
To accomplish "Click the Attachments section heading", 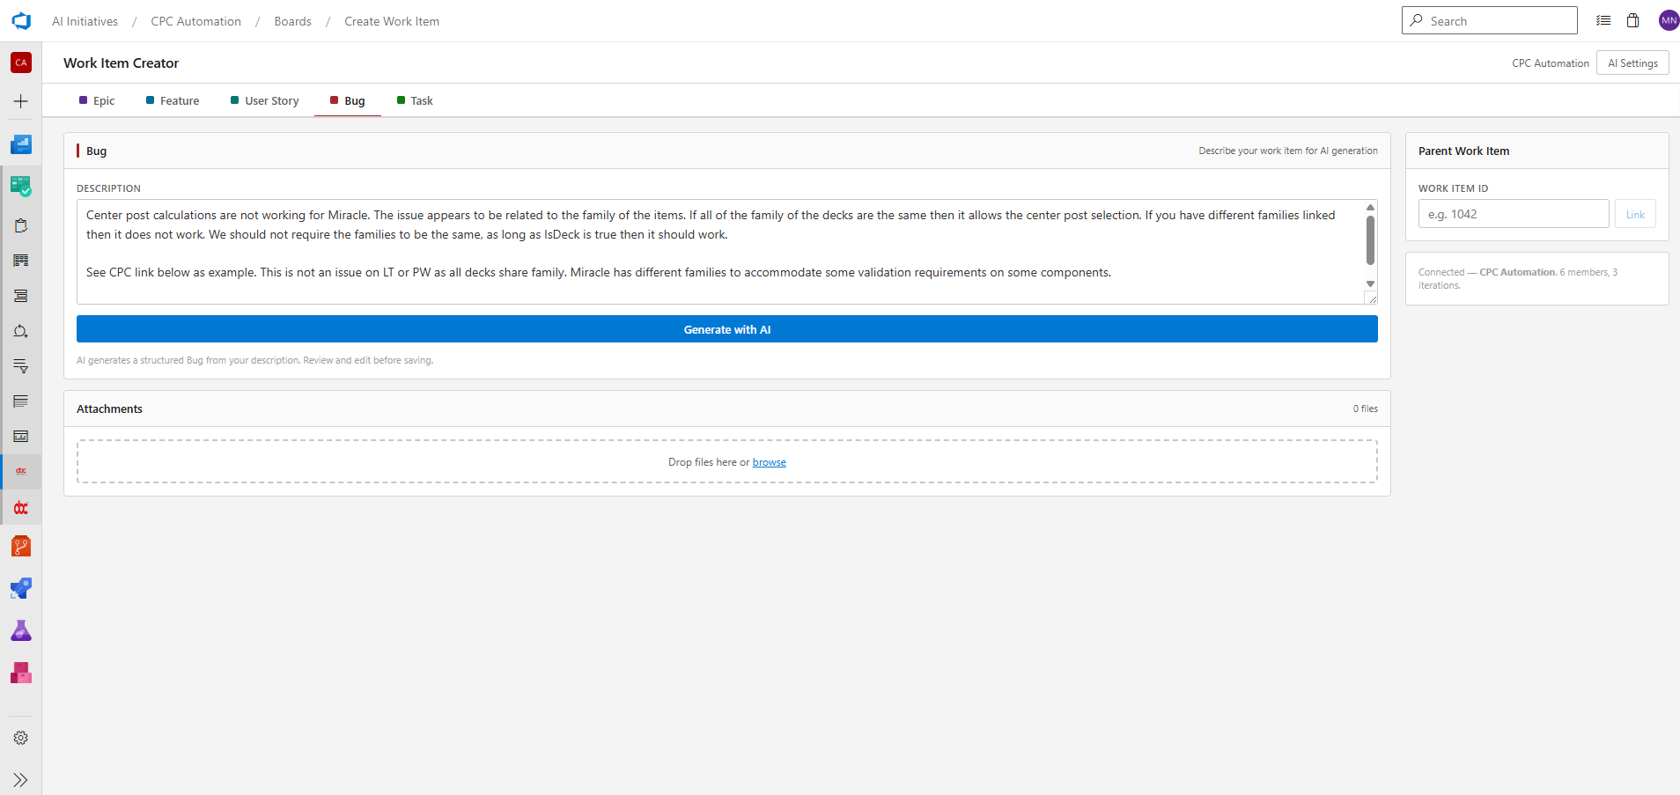I will click(x=109, y=409).
